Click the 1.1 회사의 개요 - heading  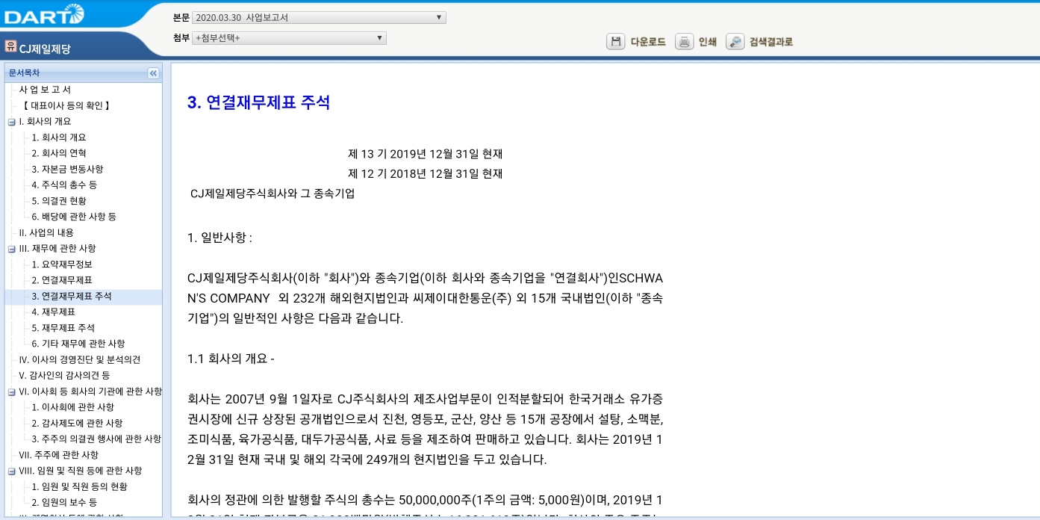pyautogui.click(x=231, y=359)
